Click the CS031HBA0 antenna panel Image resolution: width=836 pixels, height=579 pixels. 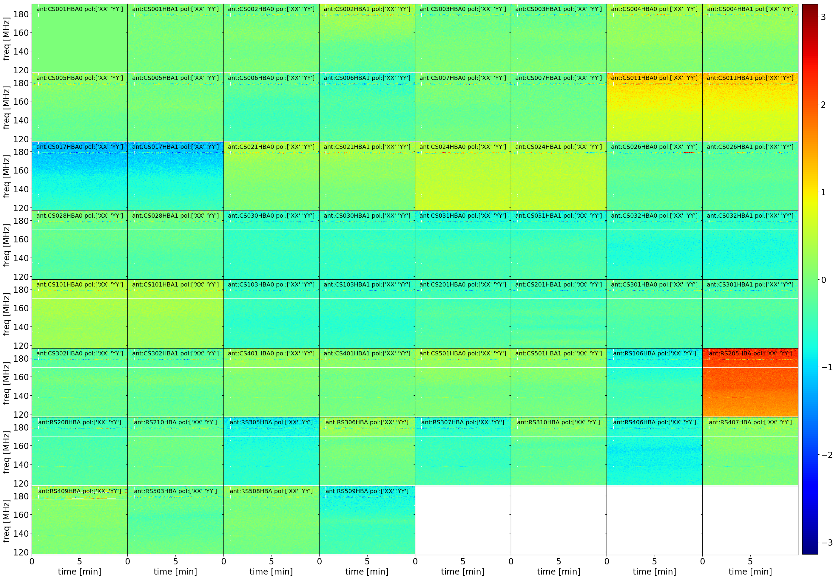click(x=463, y=244)
